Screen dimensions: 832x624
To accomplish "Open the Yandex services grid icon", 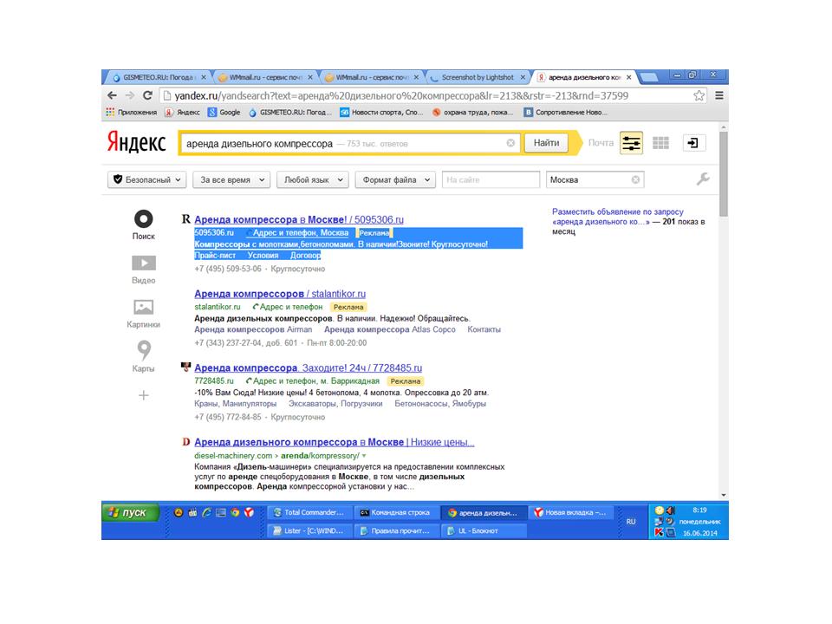I will 660,143.
